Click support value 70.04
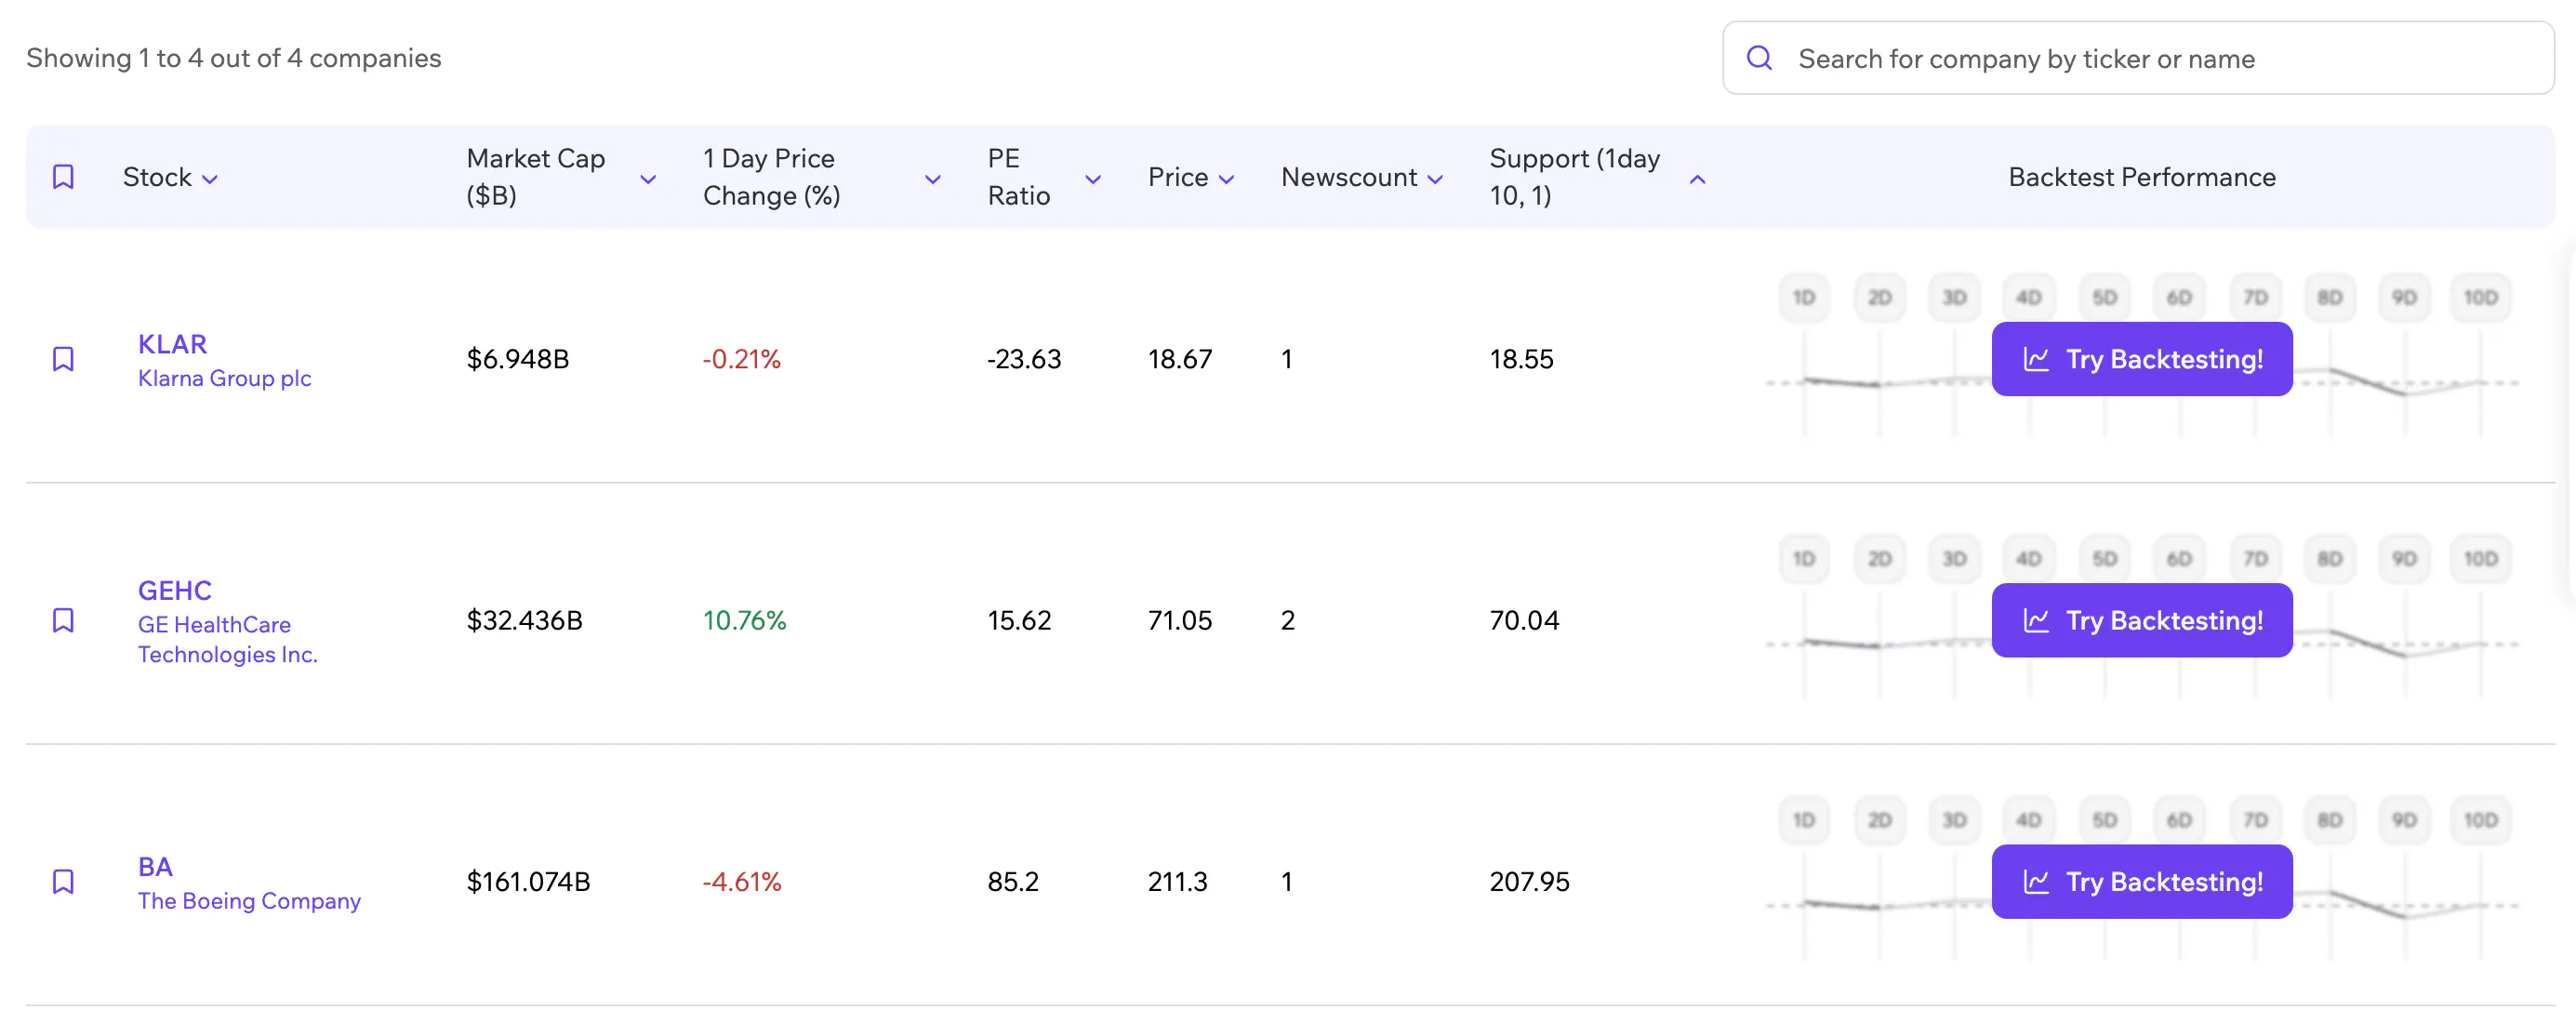This screenshot has height=1010, width=2576. (1525, 620)
